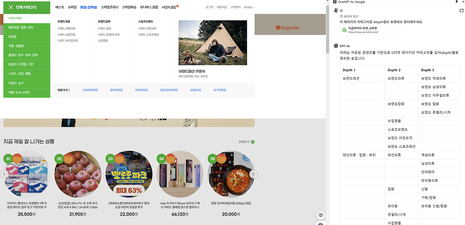The height and width of the screenshot is (225, 465).
Task: Open 매일 선착순 tab
Action: [89, 7]
